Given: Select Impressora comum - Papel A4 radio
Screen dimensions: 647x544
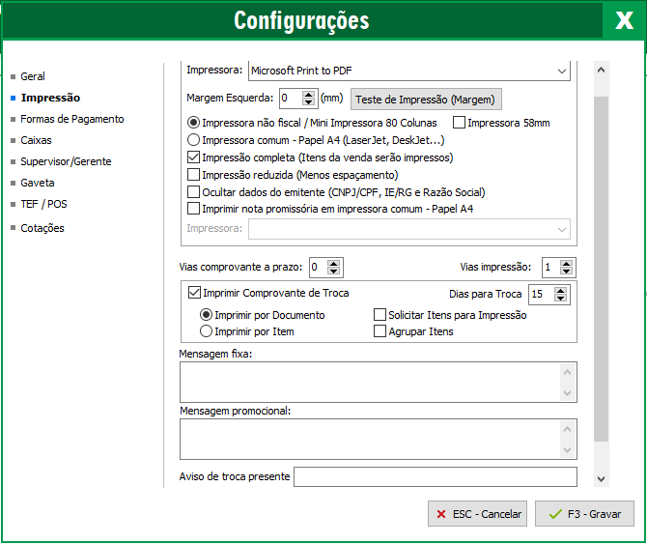Looking at the screenshot, I should 193,140.
